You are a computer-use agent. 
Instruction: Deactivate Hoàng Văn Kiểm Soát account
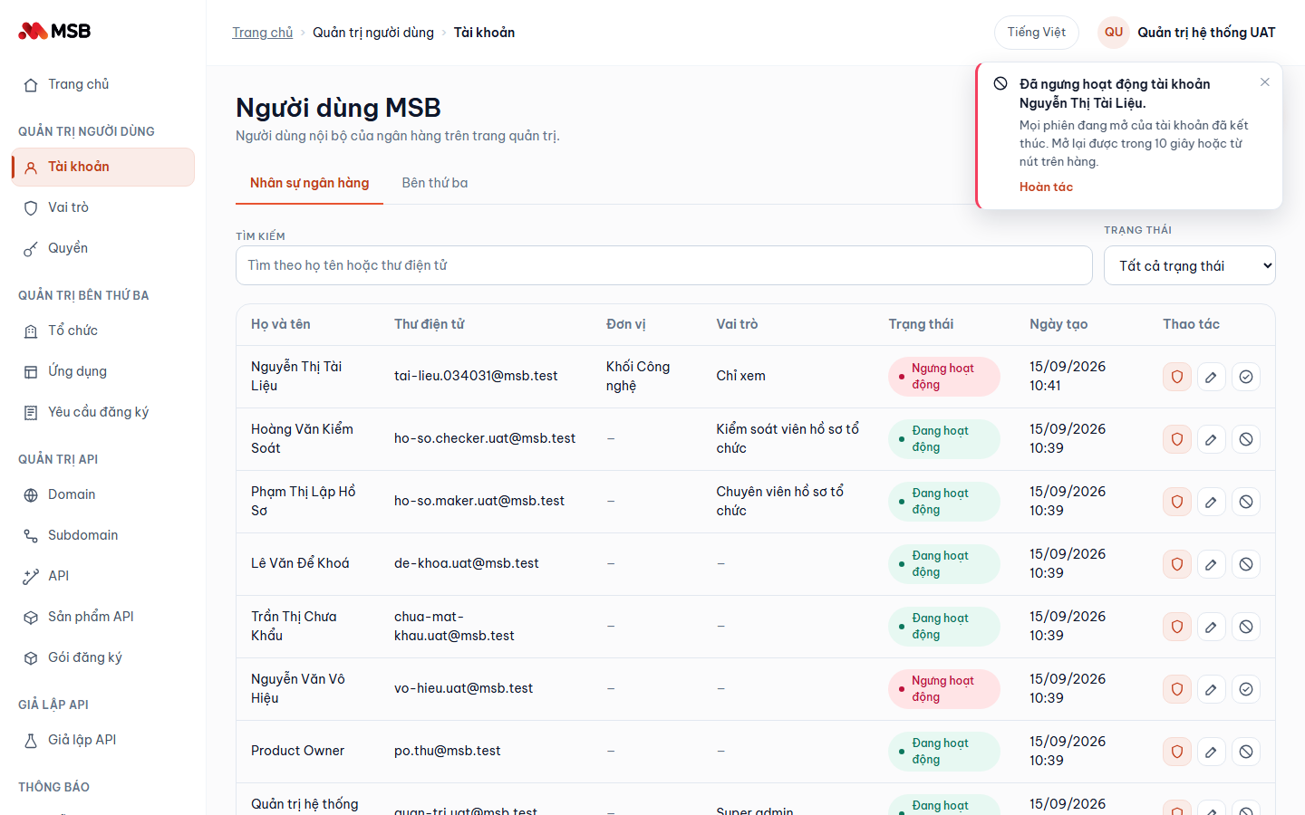pos(1246,439)
